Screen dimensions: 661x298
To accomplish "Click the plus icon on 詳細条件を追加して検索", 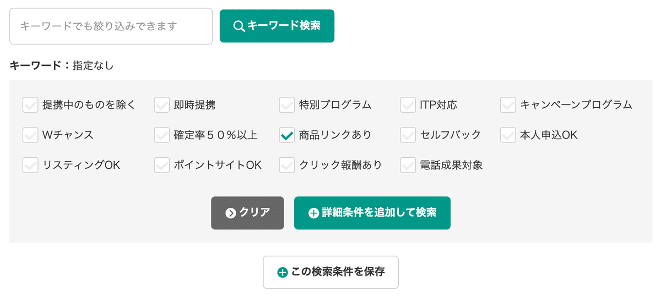I will [x=313, y=213].
